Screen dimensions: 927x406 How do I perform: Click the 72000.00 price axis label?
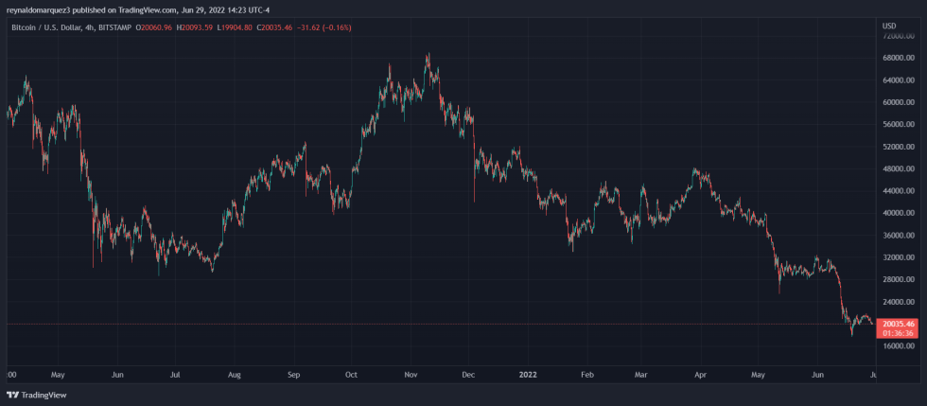(x=897, y=36)
